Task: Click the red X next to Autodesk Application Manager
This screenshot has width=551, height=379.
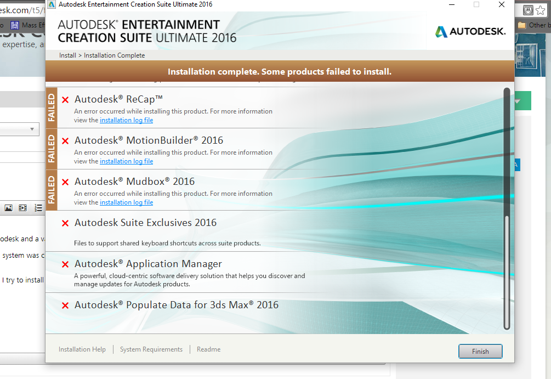Action: (65, 264)
